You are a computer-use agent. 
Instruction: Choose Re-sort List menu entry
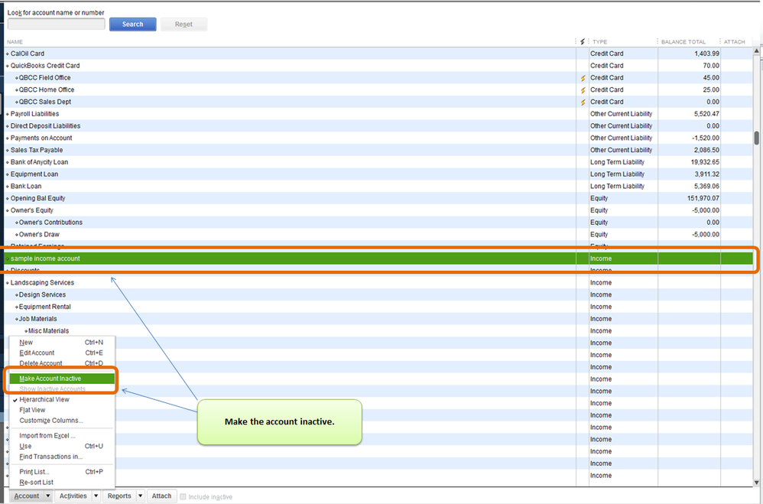[x=62, y=482]
